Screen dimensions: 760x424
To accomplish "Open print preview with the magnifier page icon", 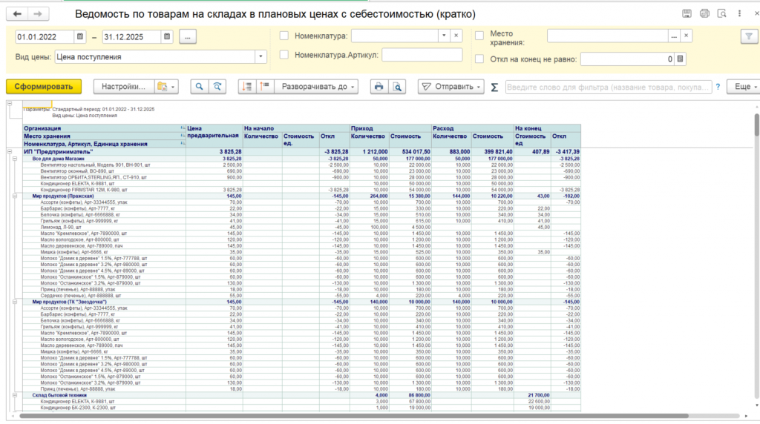I will pyautogui.click(x=398, y=87).
